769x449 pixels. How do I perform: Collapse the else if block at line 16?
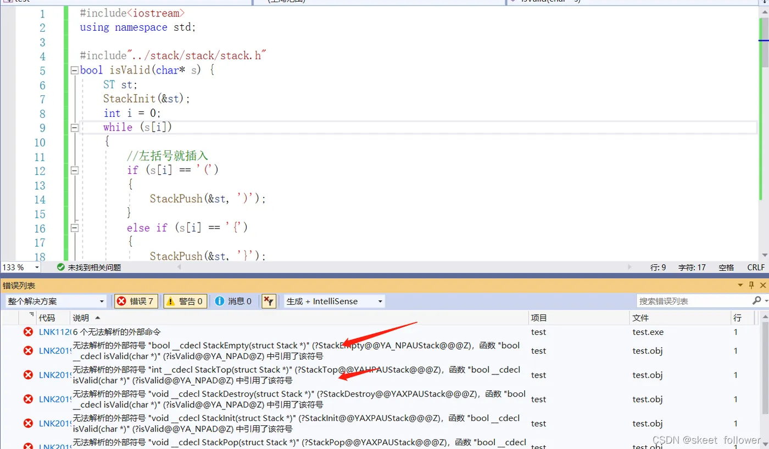(x=74, y=228)
